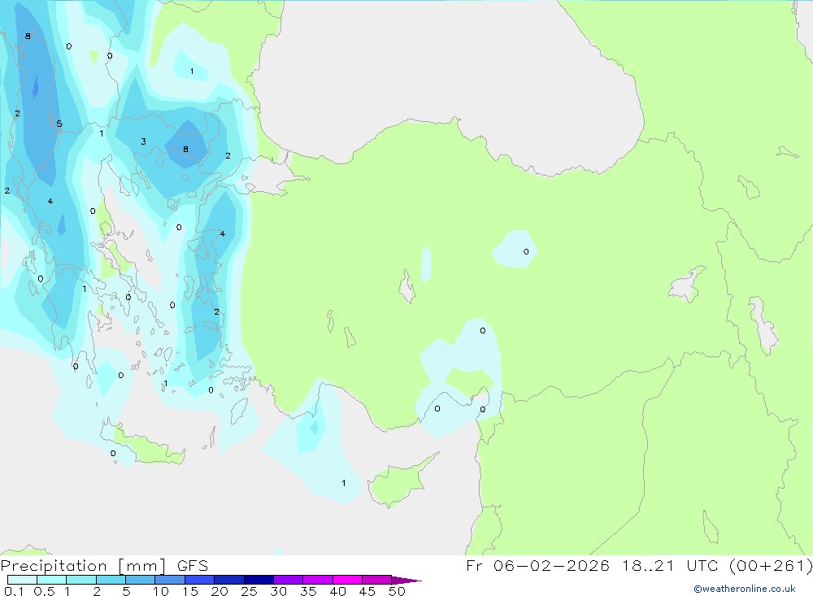
Task: Click the legend label '35'
Action: [x=308, y=591]
